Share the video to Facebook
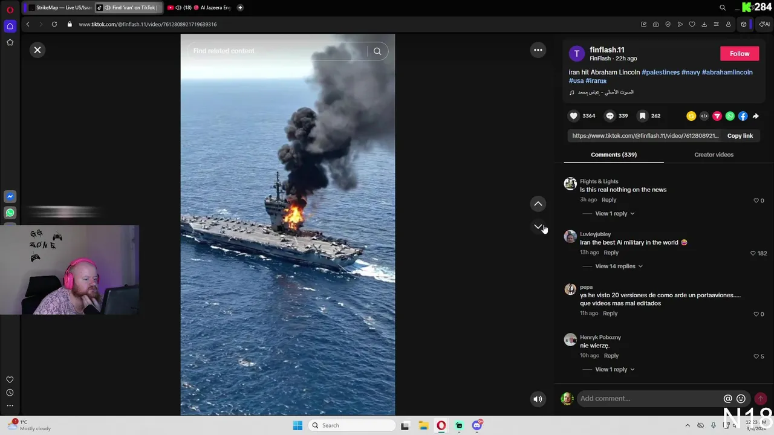This screenshot has width=774, height=435. tap(743, 116)
